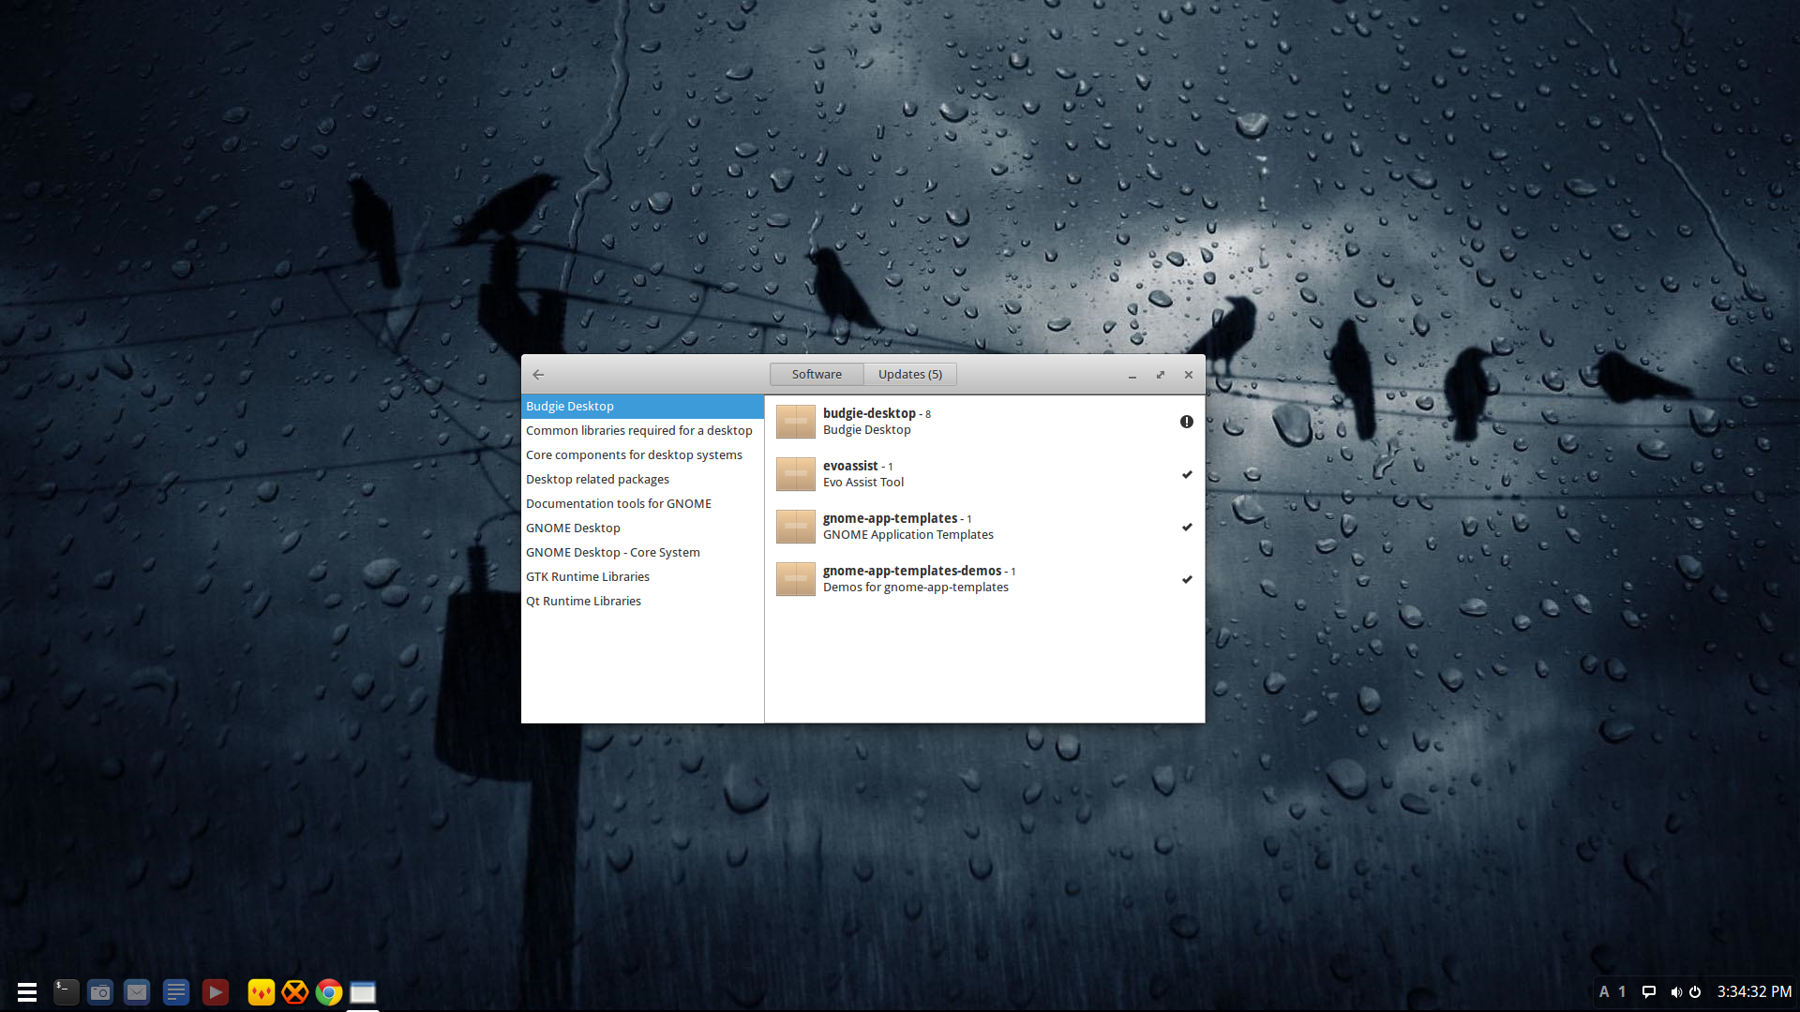Open the power menu icon
This screenshot has height=1012, width=1800.
(1695, 992)
